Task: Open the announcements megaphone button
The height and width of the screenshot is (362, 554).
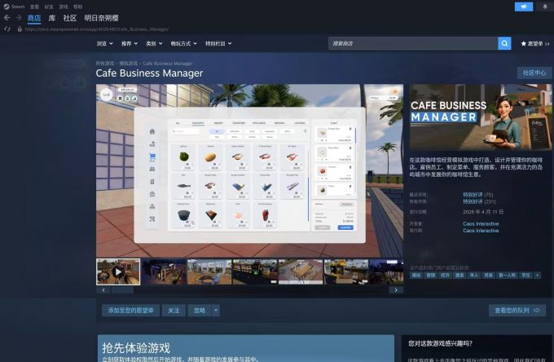Action: pyautogui.click(x=524, y=7)
